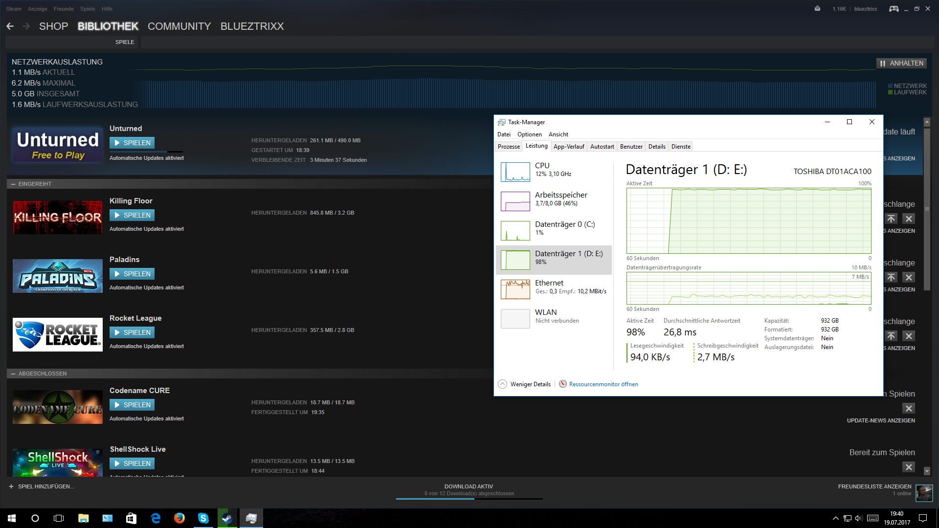Switch to Prozesse tab in Task-Manager
This screenshot has height=528, width=939.
coord(509,147)
